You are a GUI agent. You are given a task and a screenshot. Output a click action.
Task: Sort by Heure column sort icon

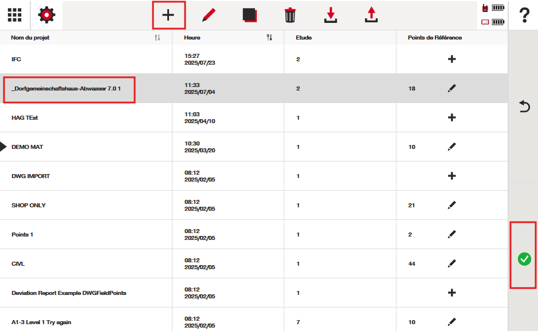click(269, 38)
